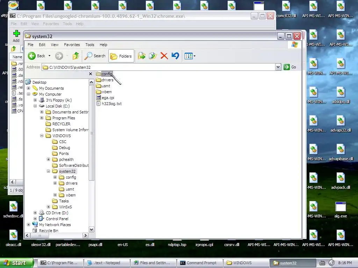Expand the address bar dropdown arrow

[278, 67]
